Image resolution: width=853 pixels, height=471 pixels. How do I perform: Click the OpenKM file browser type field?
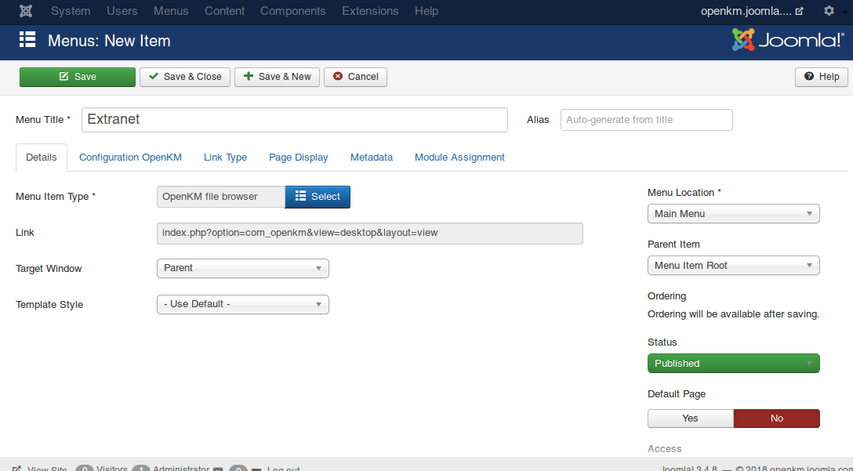[221, 197]
